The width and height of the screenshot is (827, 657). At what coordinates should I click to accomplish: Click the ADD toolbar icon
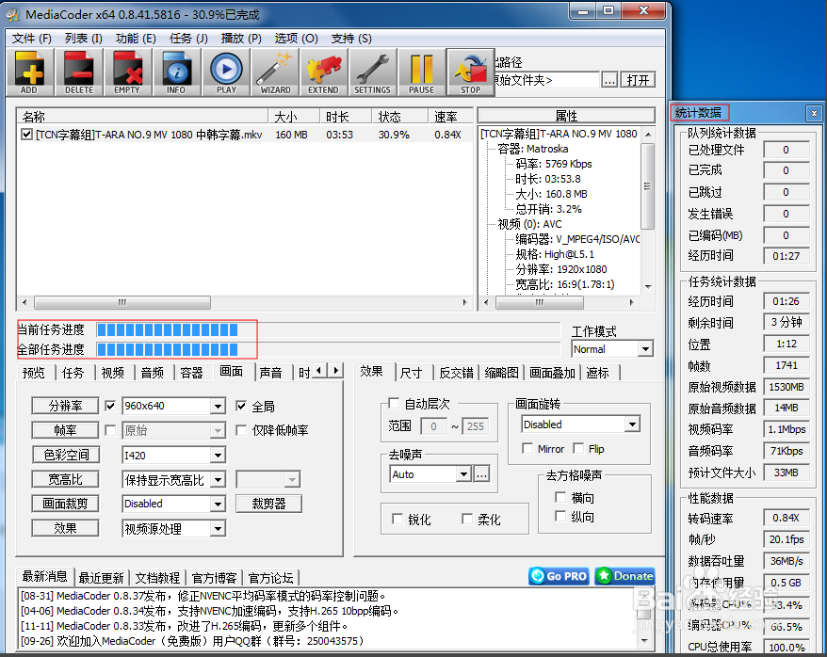click(x=29, y=72)
